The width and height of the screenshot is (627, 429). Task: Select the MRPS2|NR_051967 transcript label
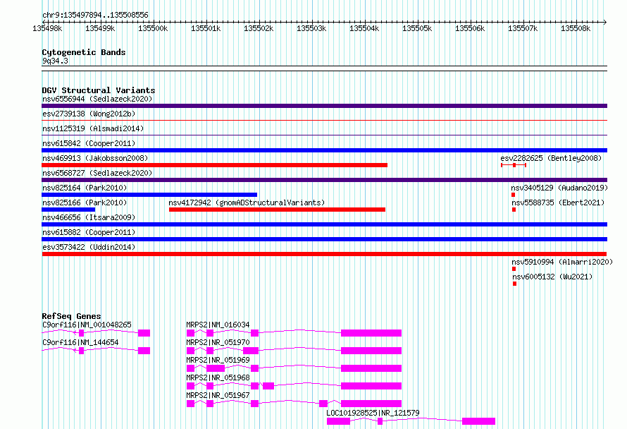click(218, 395)
